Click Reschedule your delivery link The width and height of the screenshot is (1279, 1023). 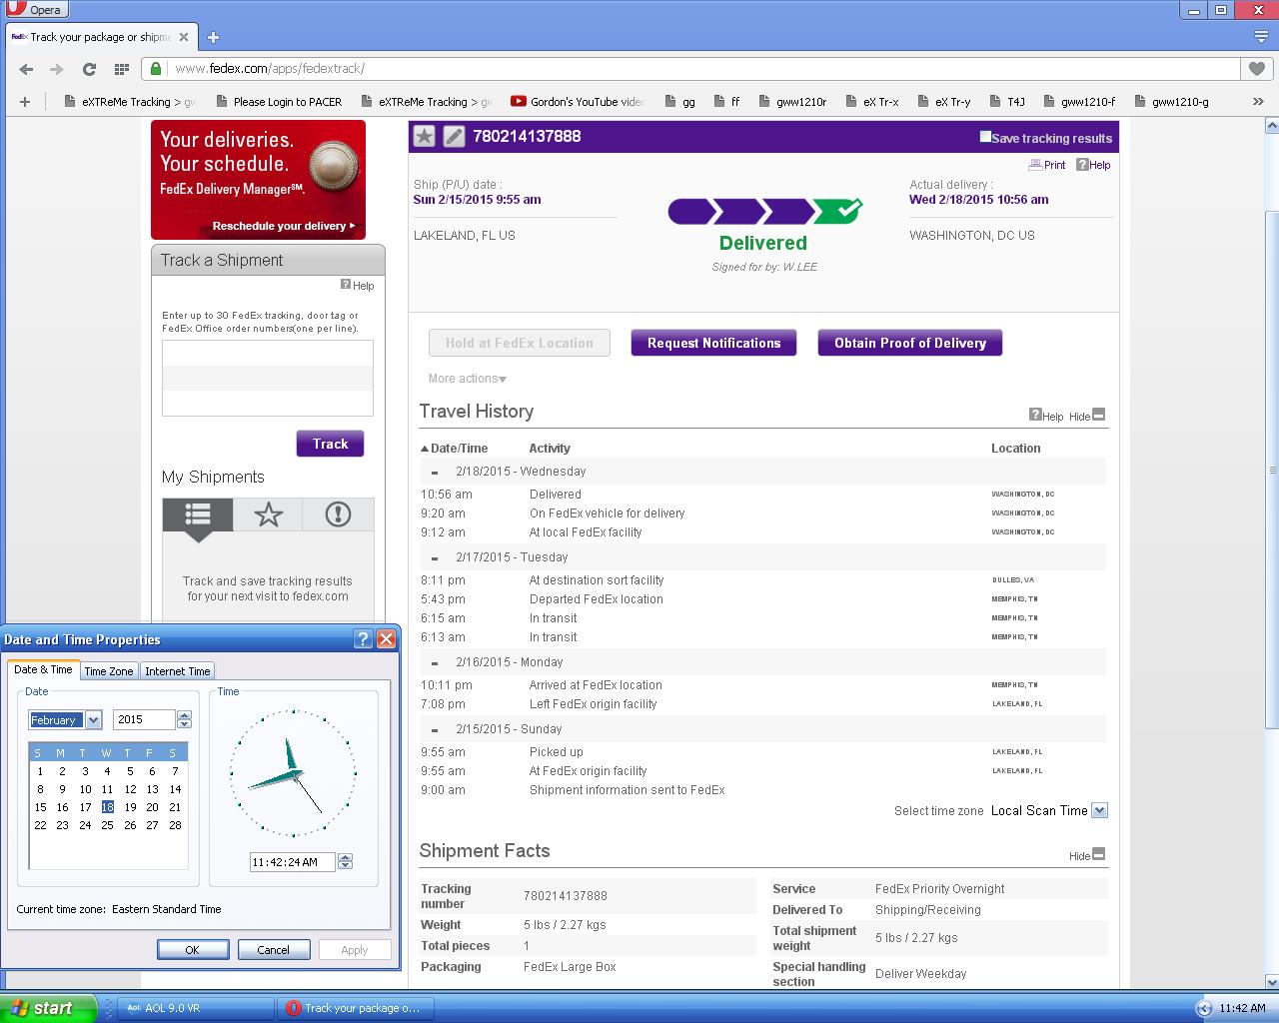[x=284, y=226]
